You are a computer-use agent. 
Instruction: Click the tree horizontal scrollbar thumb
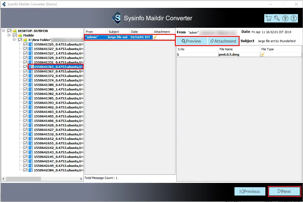tap(23, 179)
